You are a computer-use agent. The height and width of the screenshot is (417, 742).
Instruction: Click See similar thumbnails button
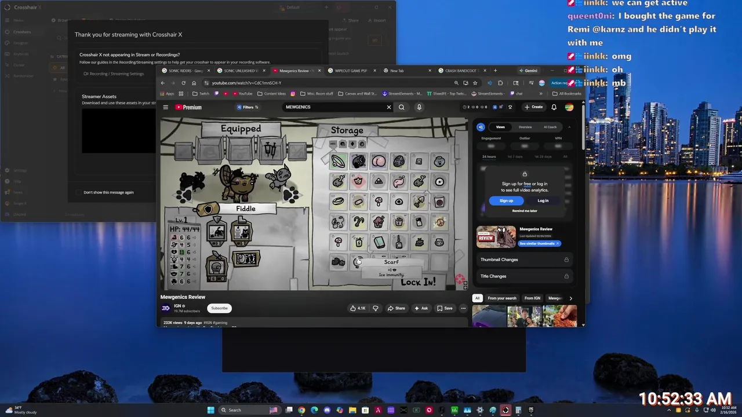[x=540, y=243]
